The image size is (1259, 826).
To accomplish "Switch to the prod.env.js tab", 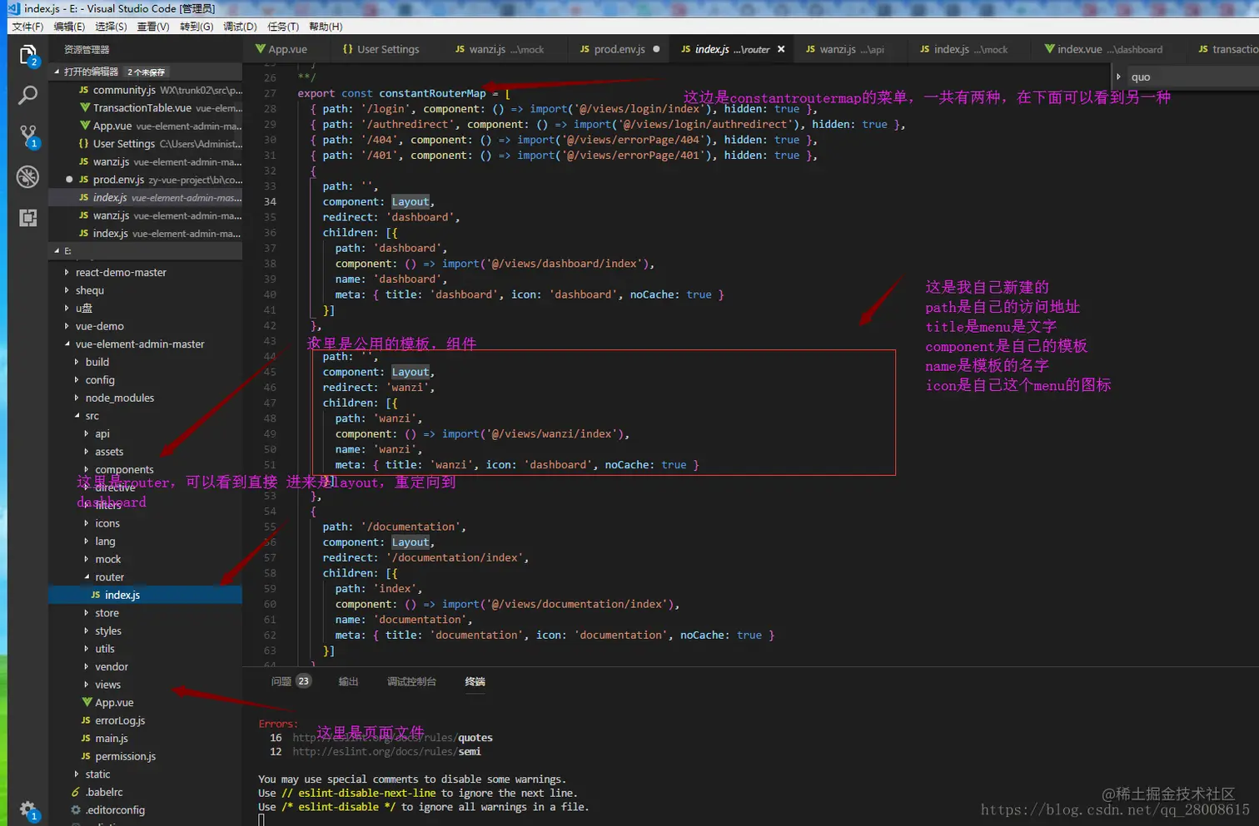I will (612, 49).
